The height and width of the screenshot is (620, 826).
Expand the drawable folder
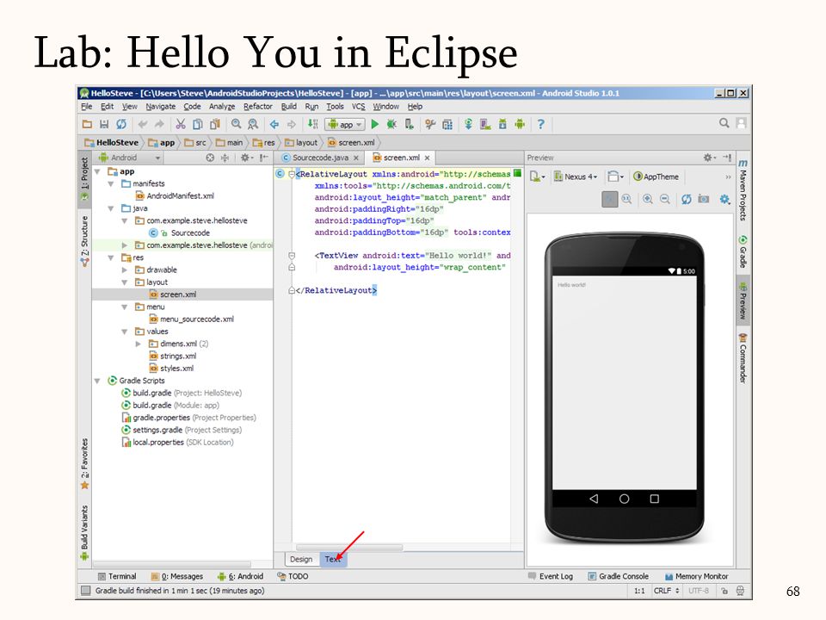[125, 270]
